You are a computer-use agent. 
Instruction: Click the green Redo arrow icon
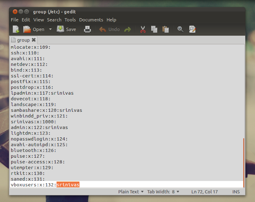coord(127,29)
